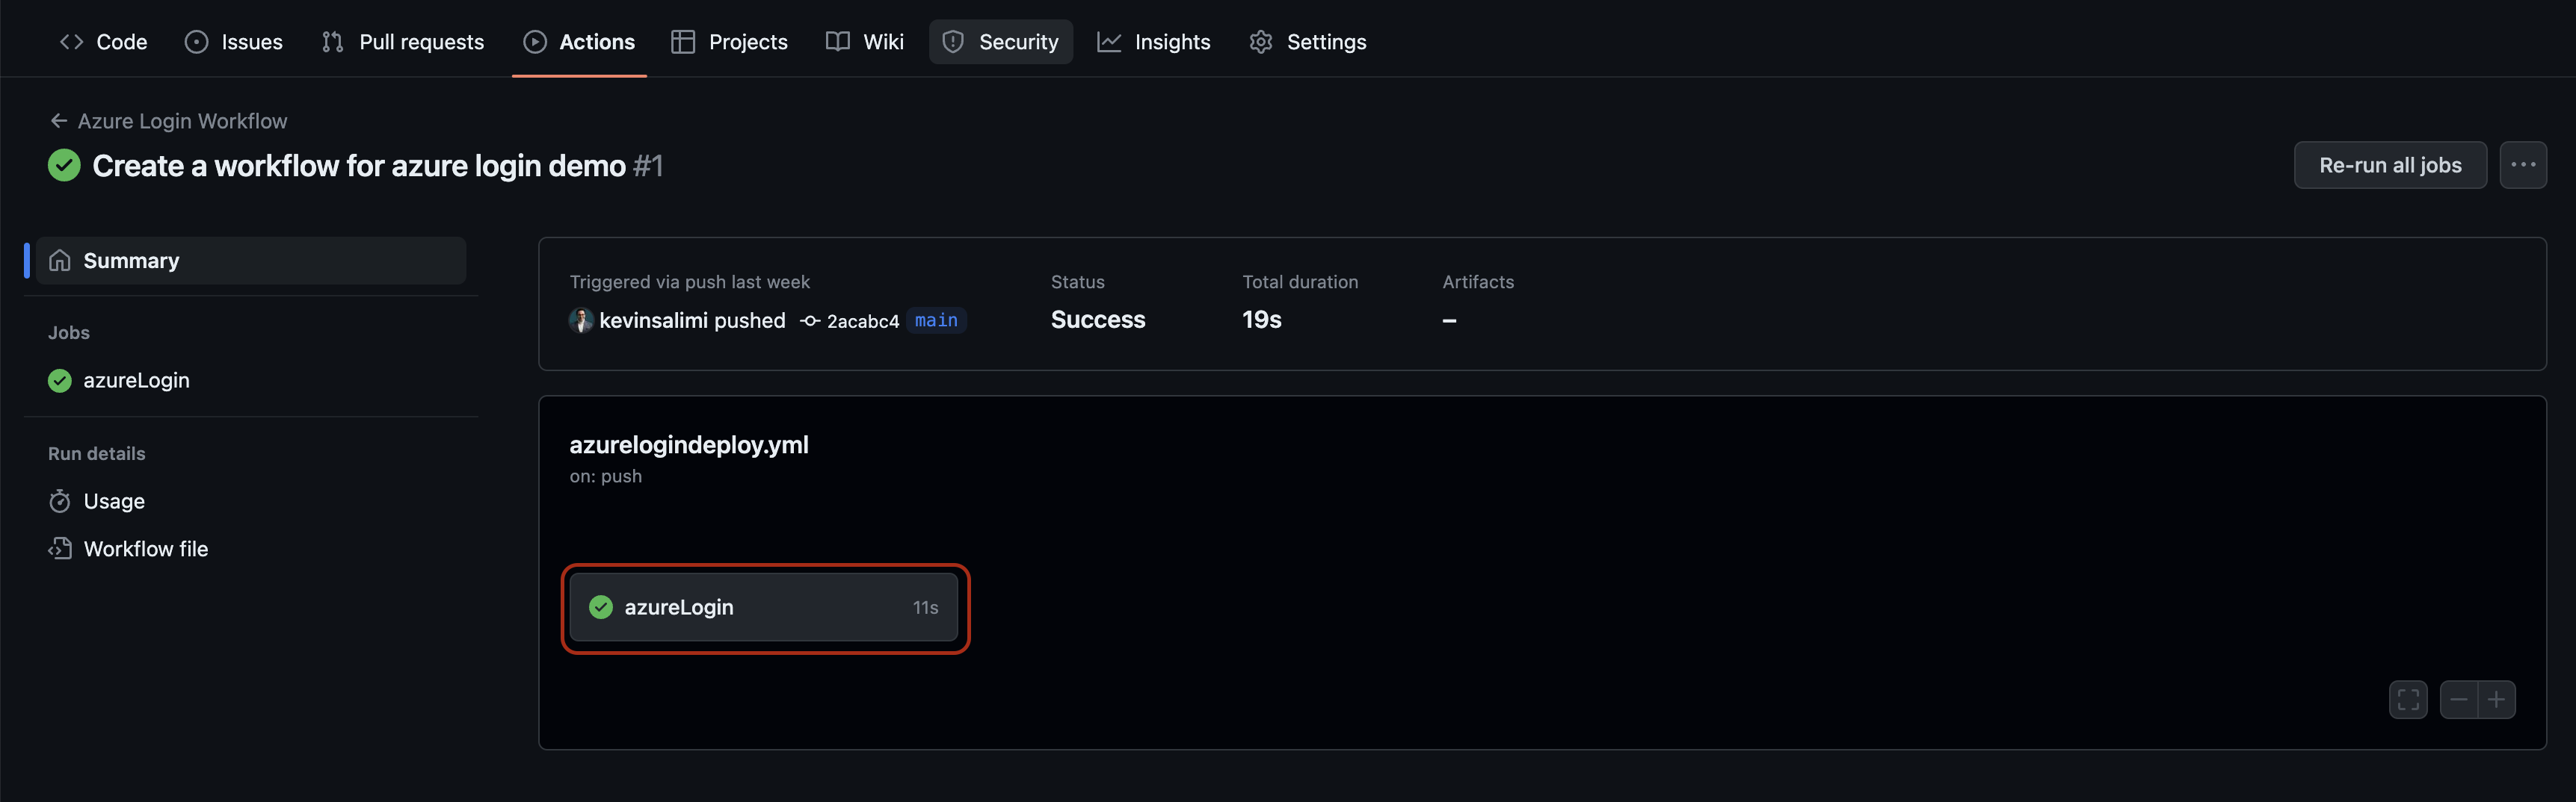Select the Actions tab
The image size is (2576, 802).
point(579,42)
